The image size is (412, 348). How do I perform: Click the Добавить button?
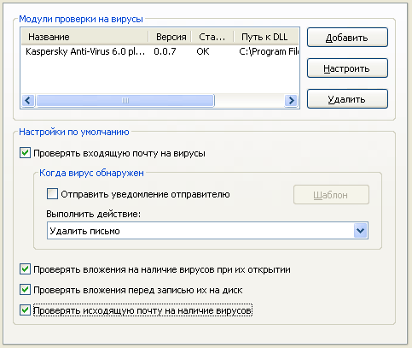point(347,38)
